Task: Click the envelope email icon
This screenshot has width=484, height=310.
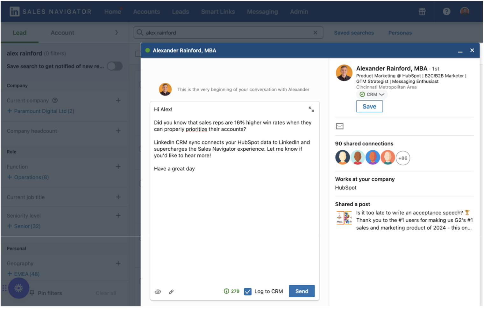Action: tap(340, 126)
